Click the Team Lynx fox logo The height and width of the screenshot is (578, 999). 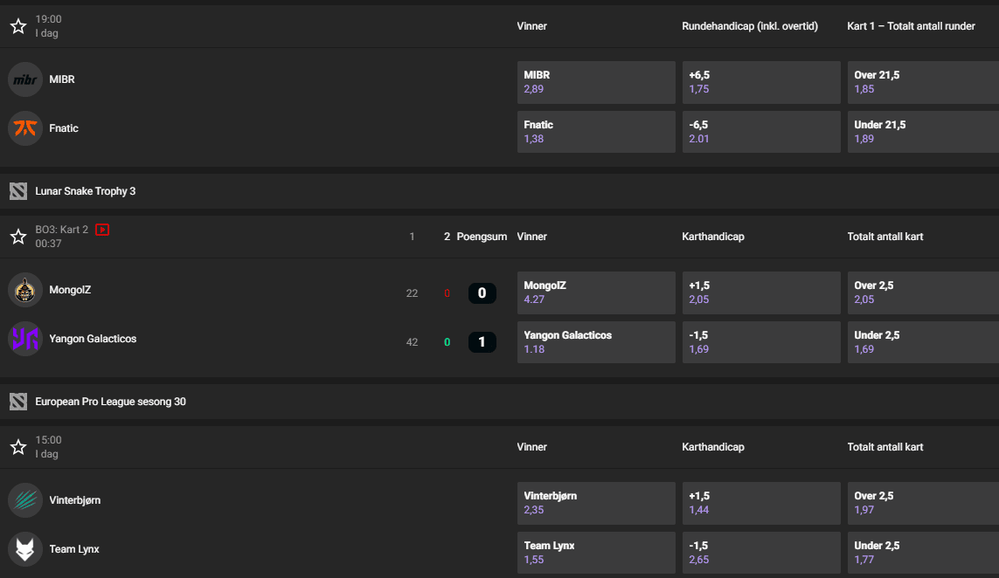click(x=24, y=548)
